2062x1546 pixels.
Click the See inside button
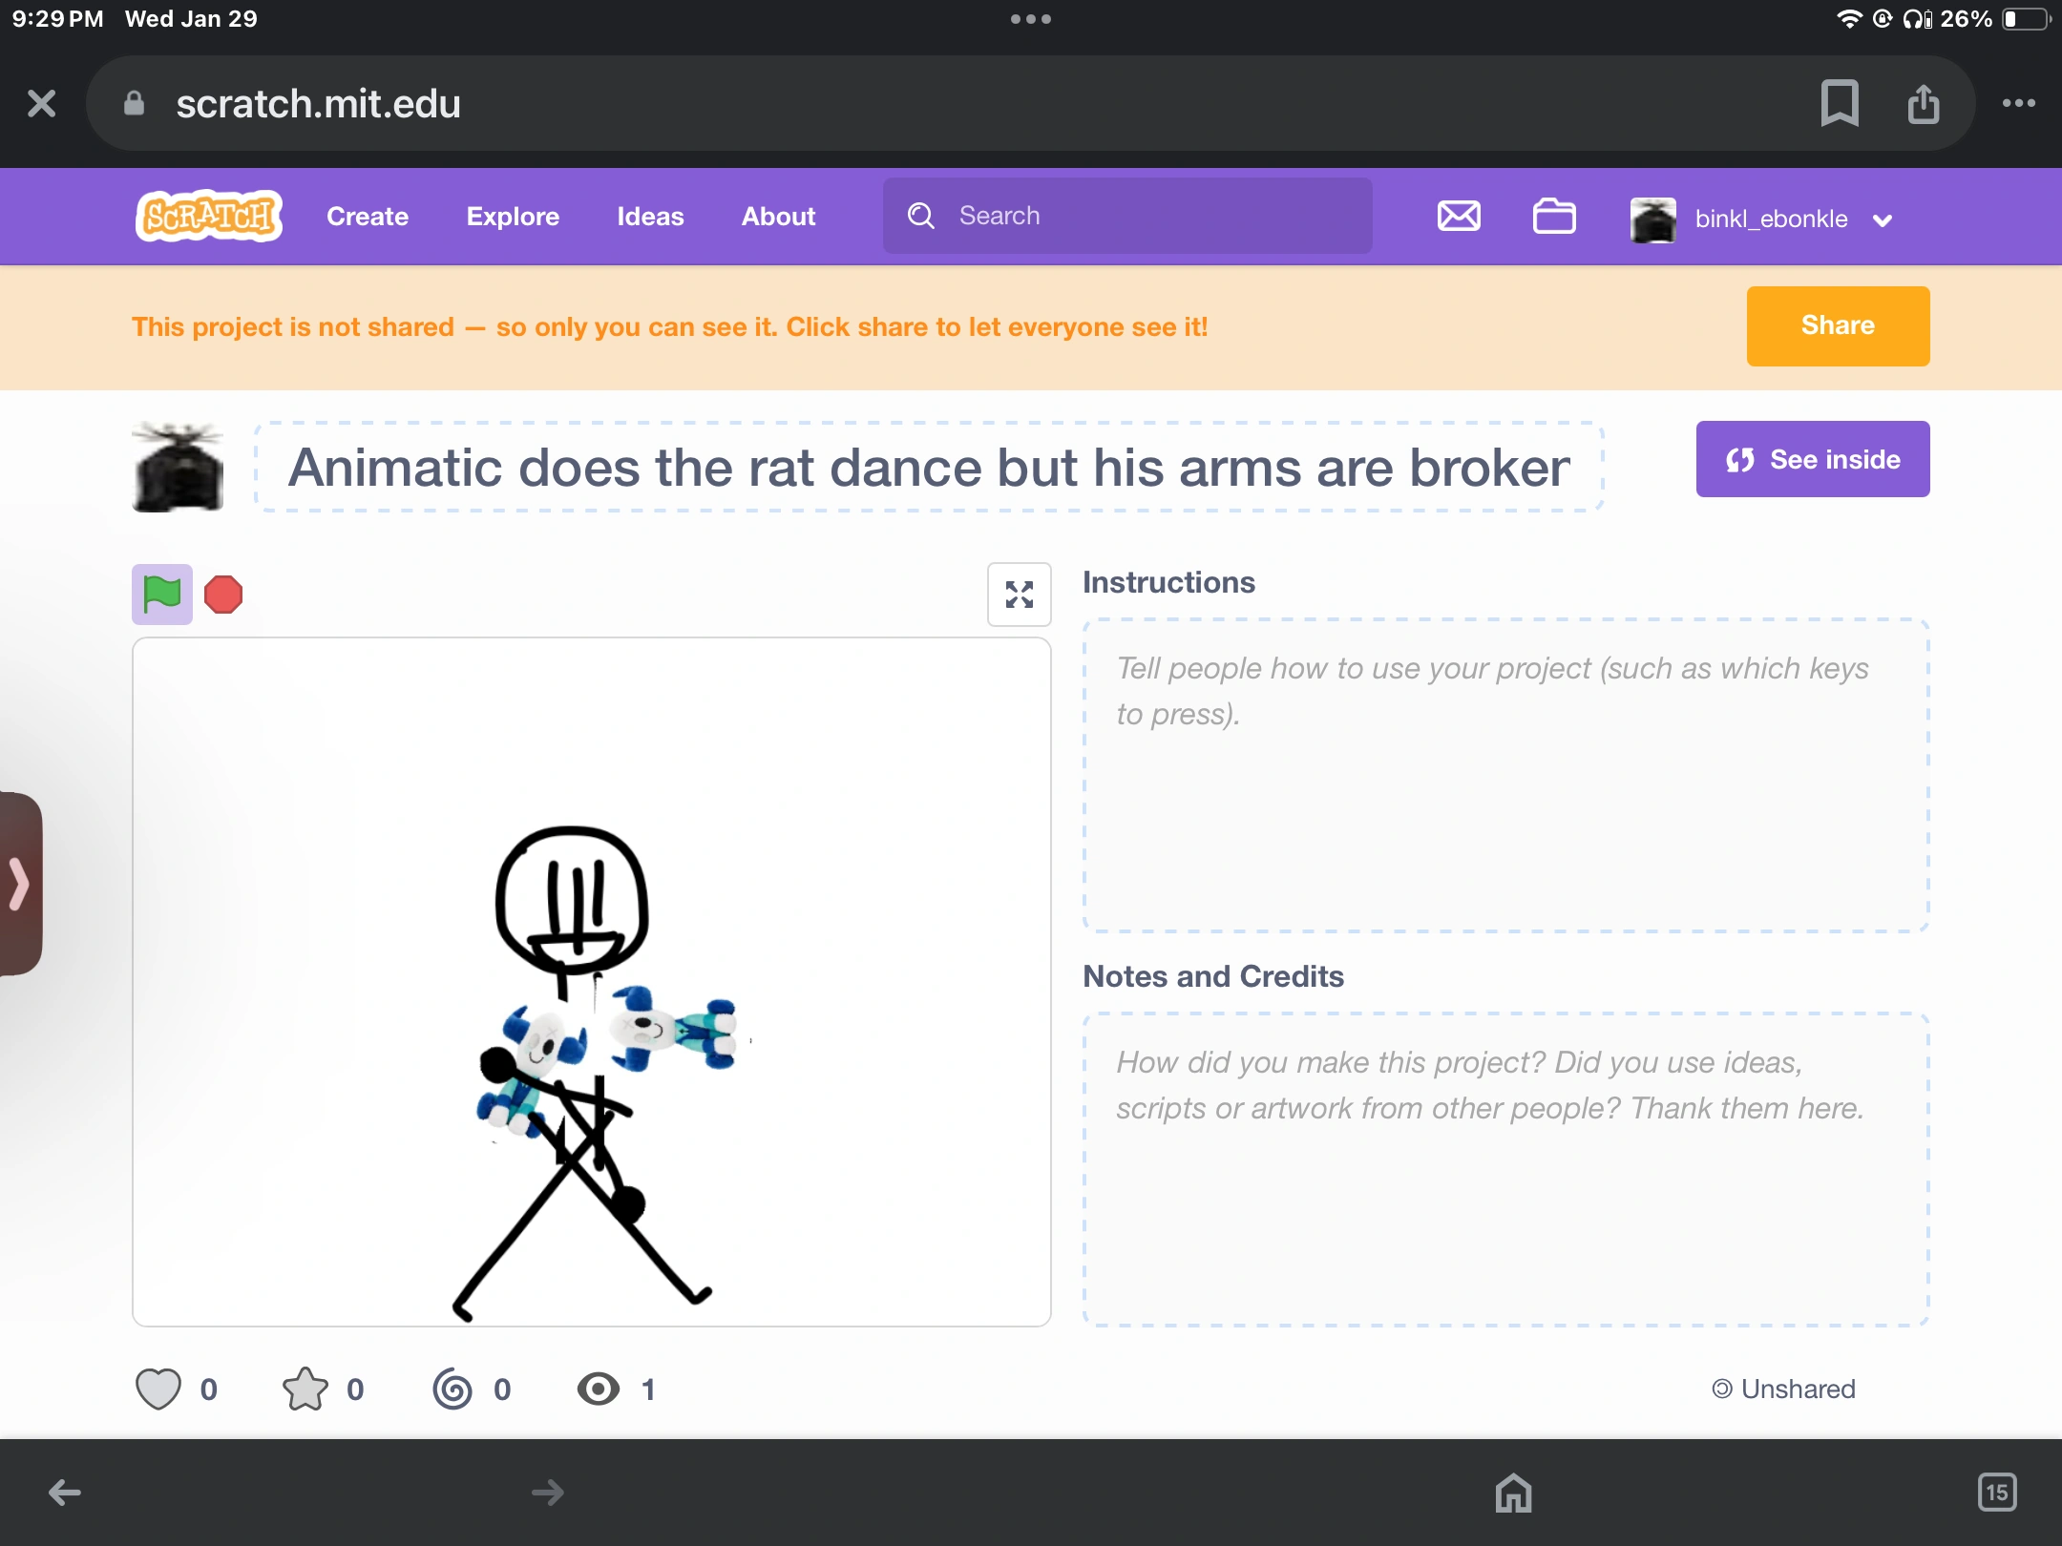click(x=1812, y=459)
